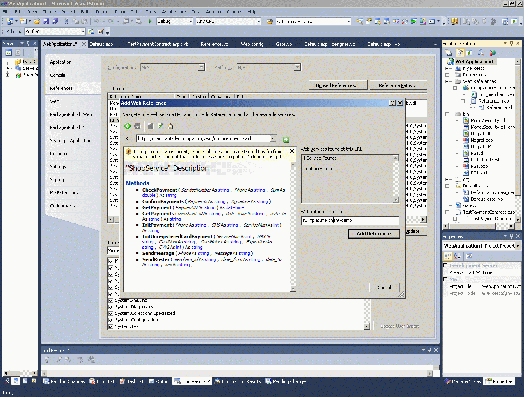Go back in Add Web Reference browser
The height and width of the screenshot is (397, 524).
click(x=127, y=126)
